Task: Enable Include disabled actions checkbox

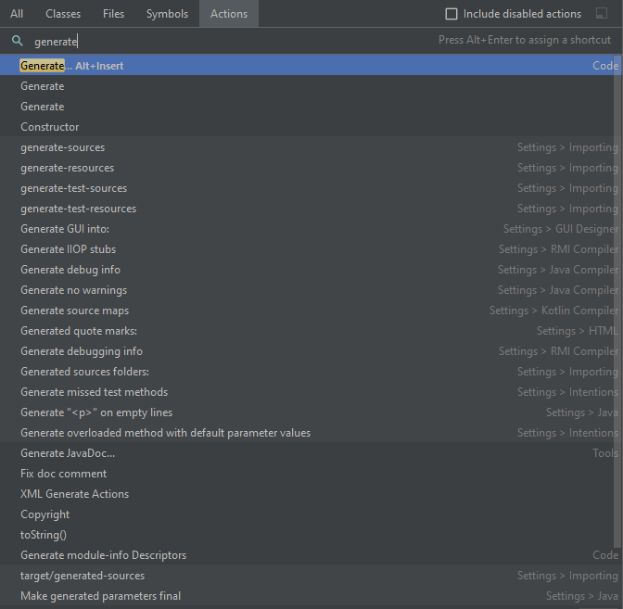Action: [x=451, y=14]
